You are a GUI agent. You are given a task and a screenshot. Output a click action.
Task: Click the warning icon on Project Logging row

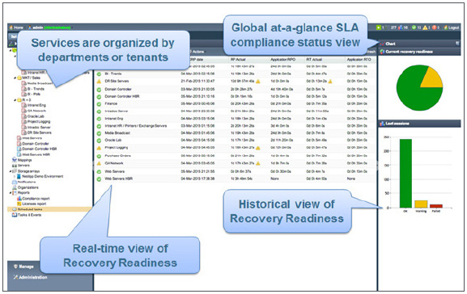(x=99, y=148)
